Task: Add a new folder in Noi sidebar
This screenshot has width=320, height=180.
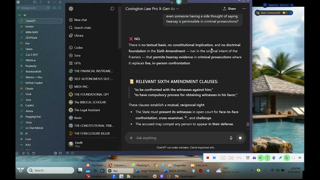Action: 54,8
